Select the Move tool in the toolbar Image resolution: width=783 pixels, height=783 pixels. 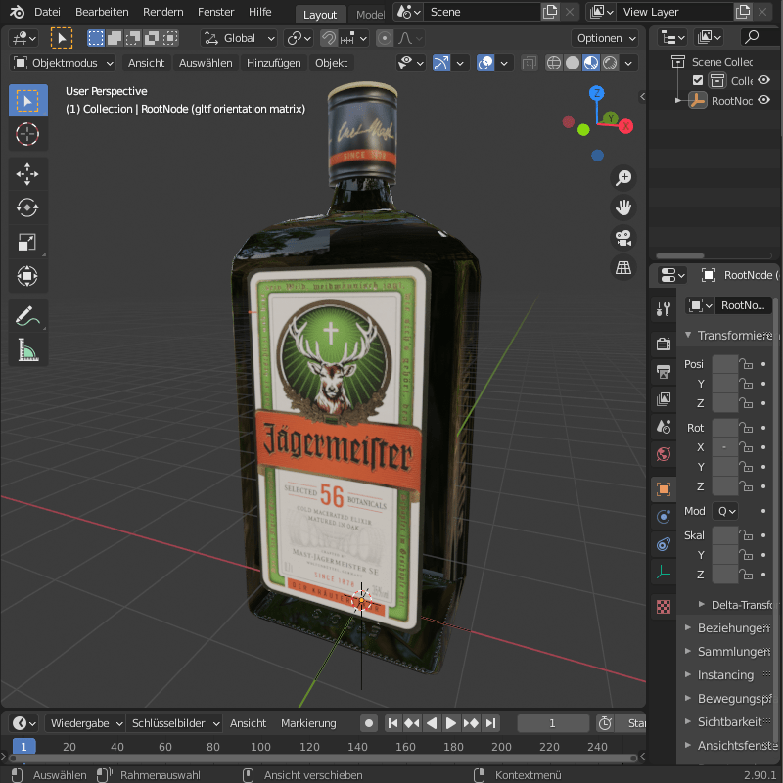tap(27, 174)
